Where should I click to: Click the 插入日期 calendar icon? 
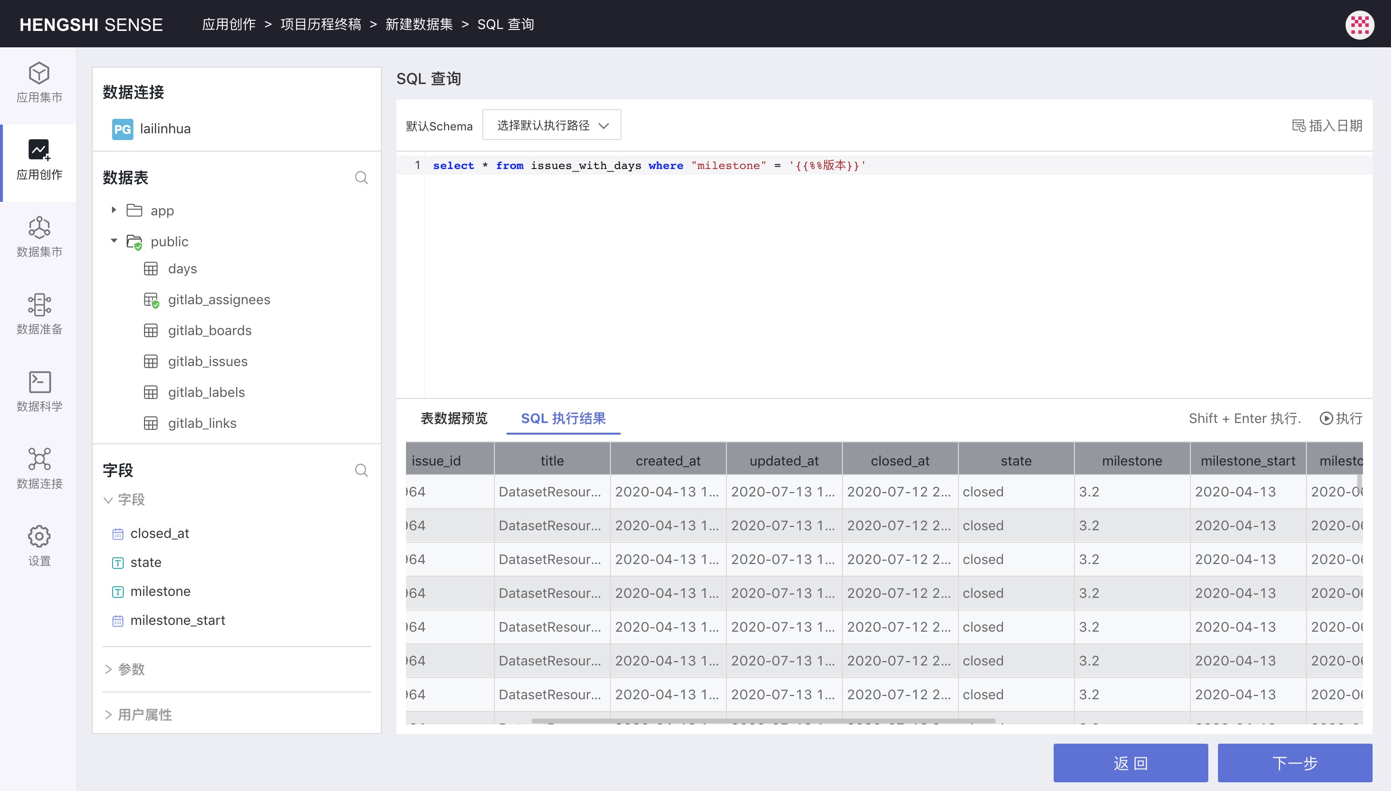coord(1298,126)
